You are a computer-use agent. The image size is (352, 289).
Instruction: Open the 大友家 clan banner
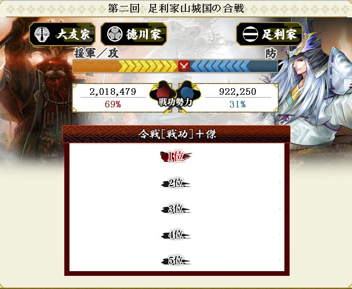coord(62,34)
